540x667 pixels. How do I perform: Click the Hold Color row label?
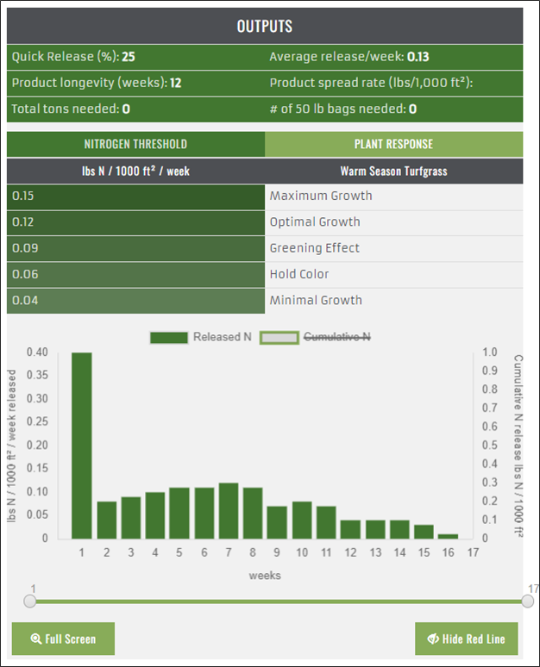(x=299, y=274)
